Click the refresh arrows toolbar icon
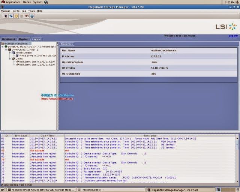This screenshot has width=240, height=192. (x=11, y=16)
